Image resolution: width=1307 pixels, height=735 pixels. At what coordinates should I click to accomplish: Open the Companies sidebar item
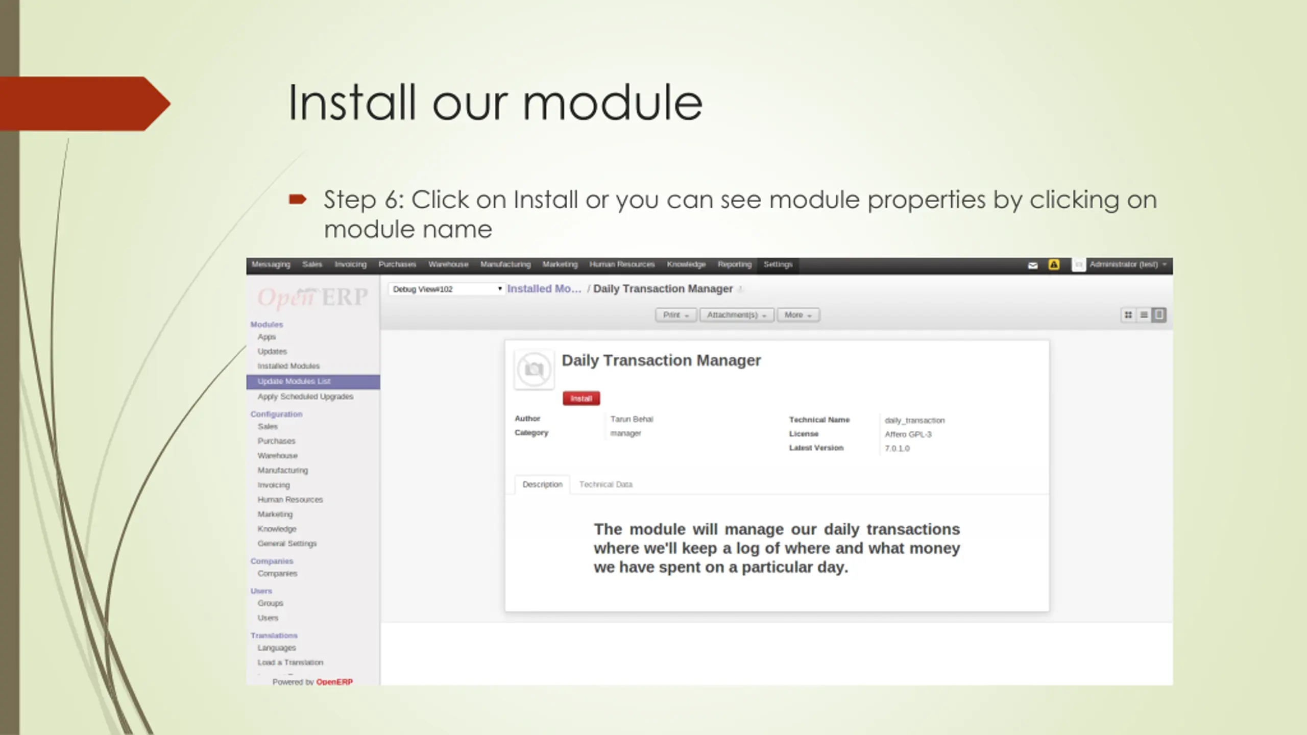(x=277, y=574)
